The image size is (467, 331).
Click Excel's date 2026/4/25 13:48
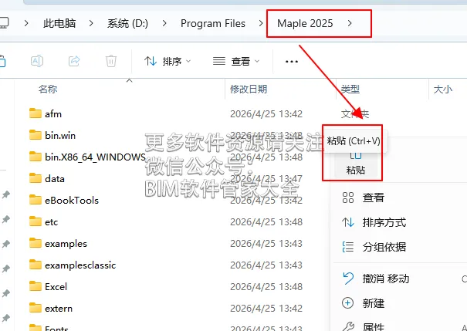click(266, 287)
